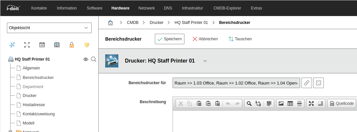Image resolution: width=357 pixels, height=132 pixels.
Task: Open the Extras menu
Action: coord(256,8)
